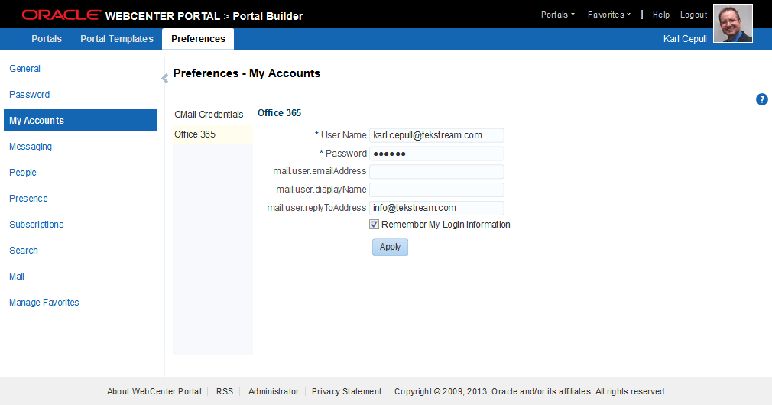Open Subscriptions preferences
This screenshot has height=405, width=772.
(37, 225)
